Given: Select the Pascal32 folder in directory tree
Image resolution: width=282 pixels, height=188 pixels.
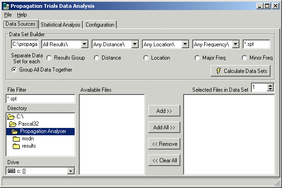Looking at the screenshot, I should click(x=27, y=124).
